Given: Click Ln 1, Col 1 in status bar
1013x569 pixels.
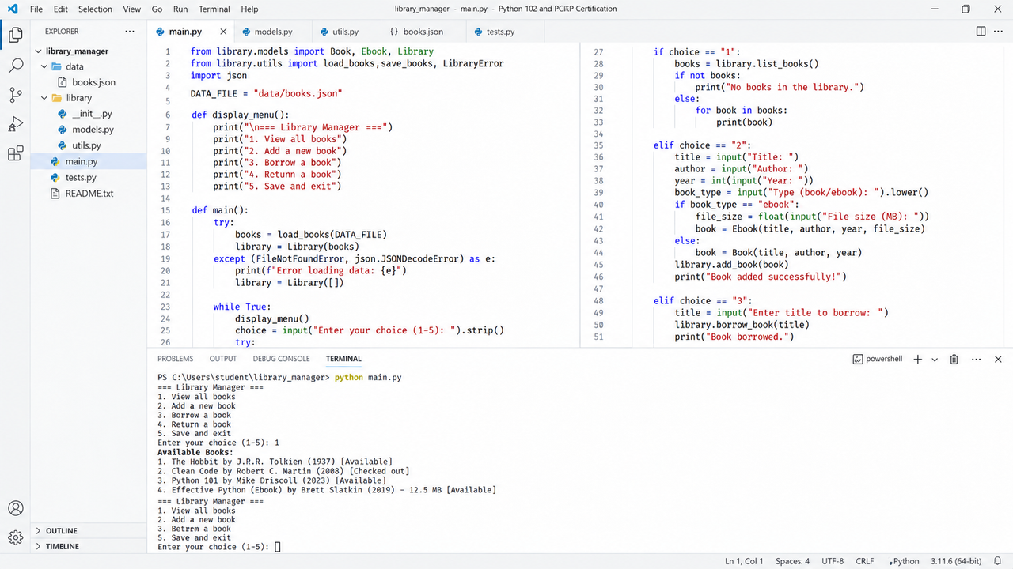Looking at the screenshot, I should click(x=744, y=561).
